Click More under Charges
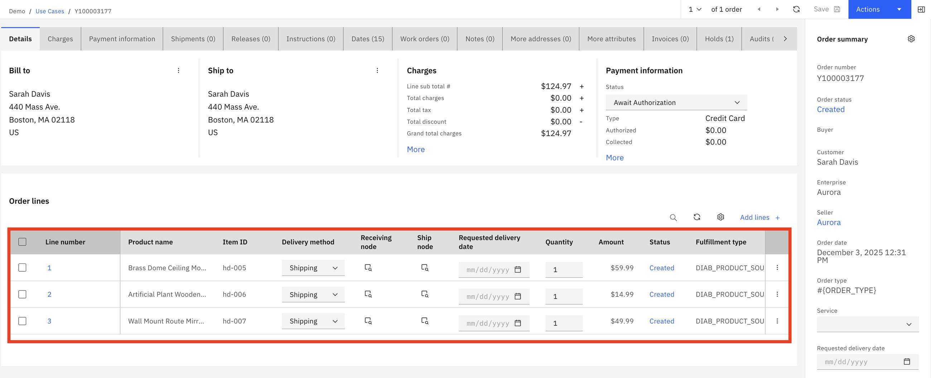Image resolution: width=931 pixels, height=378 pixels. click(x=416, y=149)
